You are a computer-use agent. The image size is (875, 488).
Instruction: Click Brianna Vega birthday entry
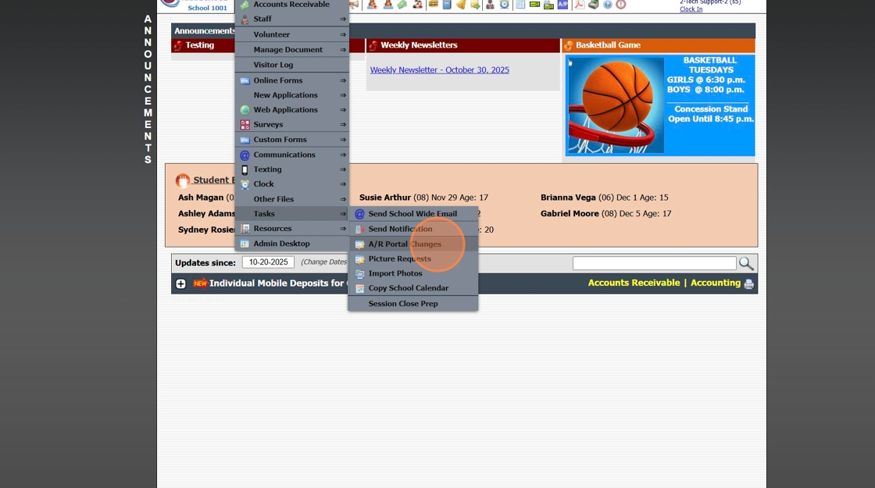tap(605, 198)
